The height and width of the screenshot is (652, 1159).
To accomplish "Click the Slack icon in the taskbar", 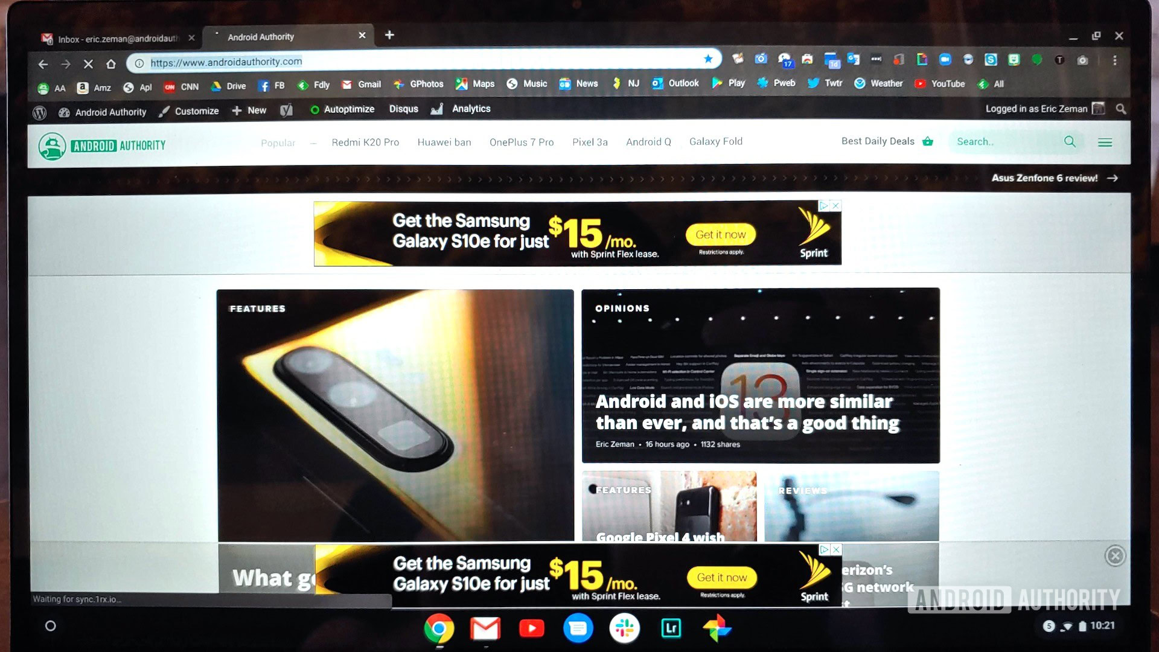I will point(624,627).
